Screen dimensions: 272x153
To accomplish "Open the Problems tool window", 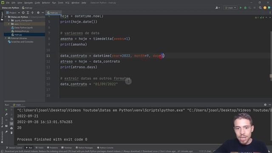I will 52,148.
